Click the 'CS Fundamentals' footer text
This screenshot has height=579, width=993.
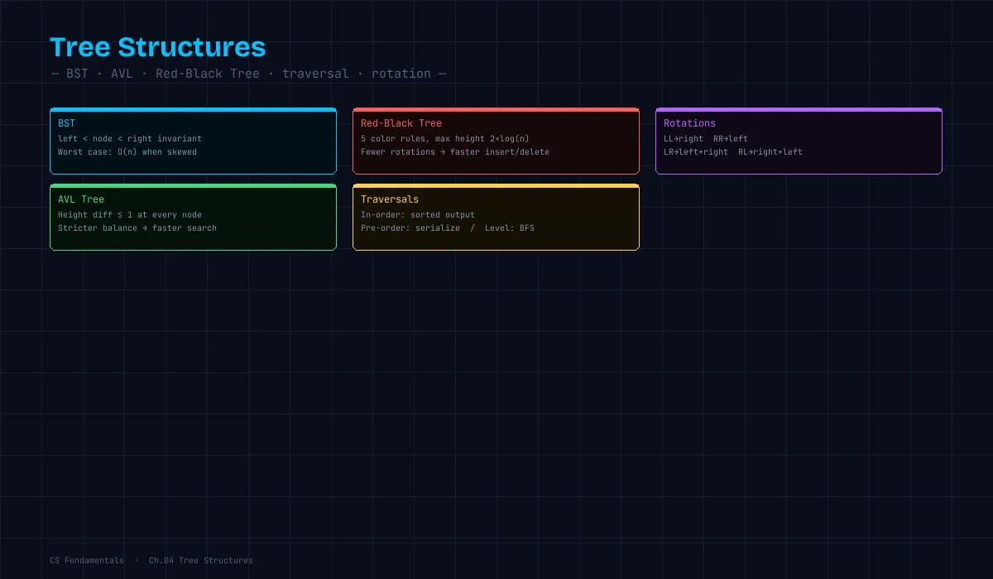(x=87, y=561)
